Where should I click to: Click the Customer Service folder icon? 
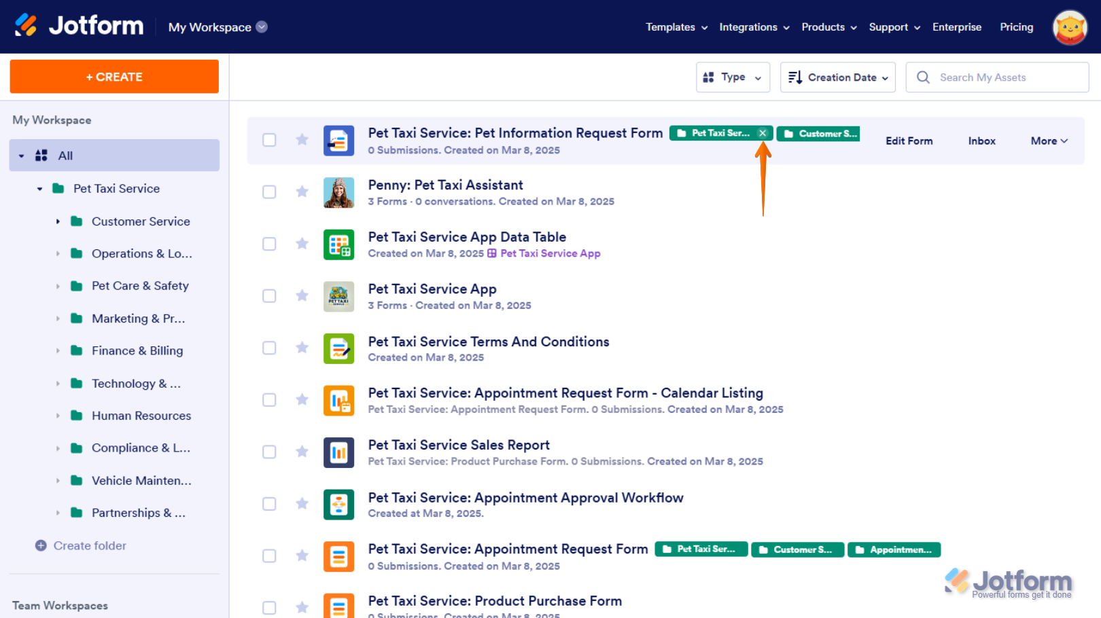click(x=77, y=221)
